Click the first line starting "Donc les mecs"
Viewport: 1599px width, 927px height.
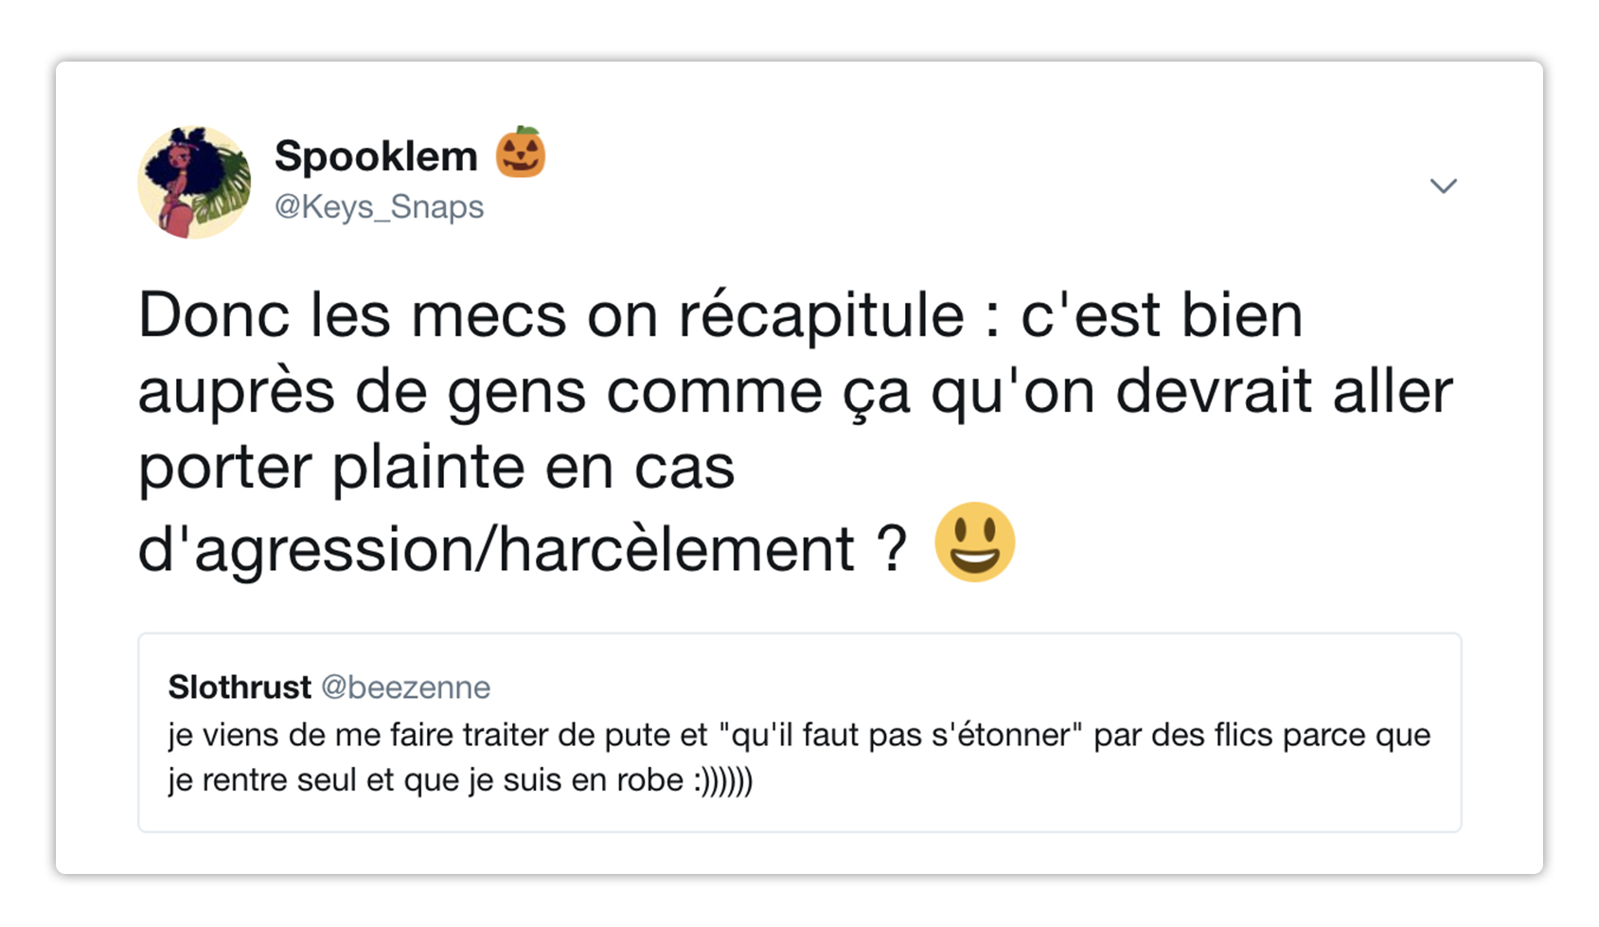point(720,315)
